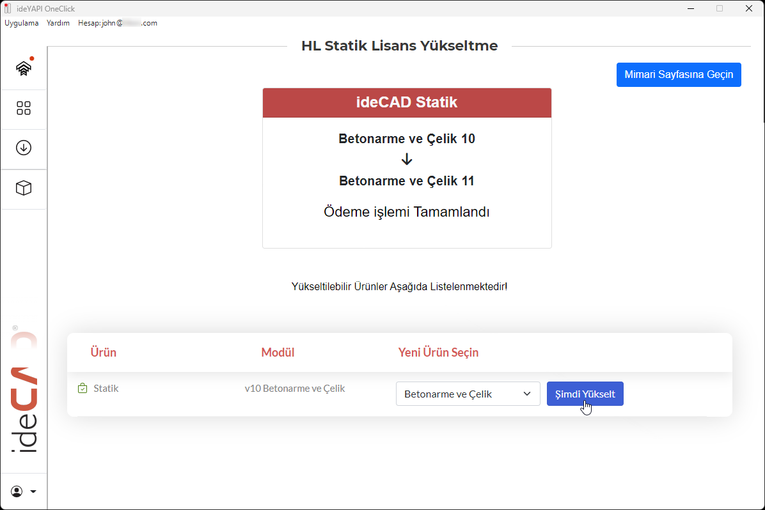Viewport: 765px width, 510px height.
Task: Click the Modül column header
Action: [278, 352]
